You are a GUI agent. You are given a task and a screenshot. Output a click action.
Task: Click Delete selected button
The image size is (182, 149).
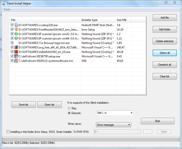165,41
